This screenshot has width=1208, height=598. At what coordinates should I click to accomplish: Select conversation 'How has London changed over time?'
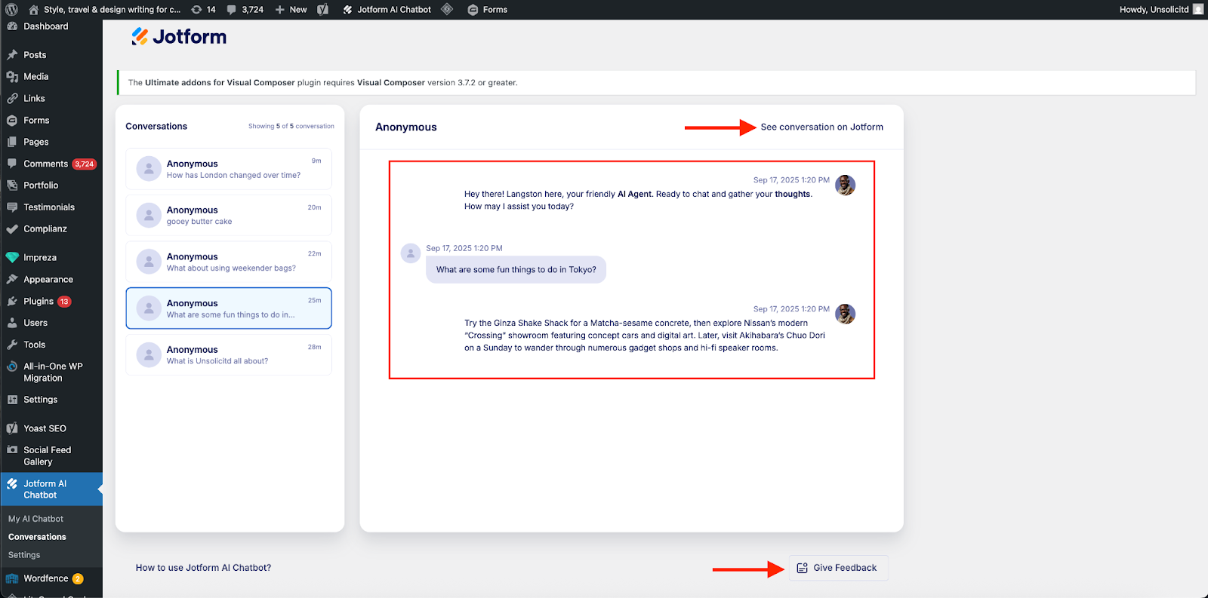pos(229,169)
